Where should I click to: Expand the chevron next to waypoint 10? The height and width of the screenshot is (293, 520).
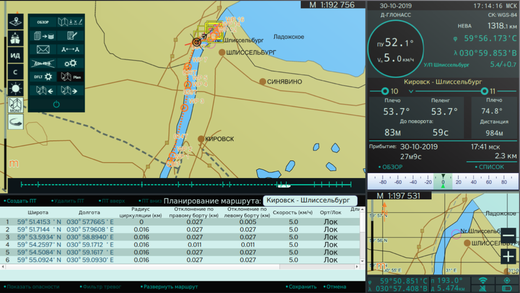point(411,91)
